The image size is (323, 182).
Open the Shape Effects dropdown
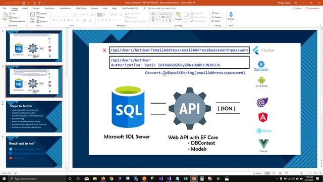pos(198,21)
